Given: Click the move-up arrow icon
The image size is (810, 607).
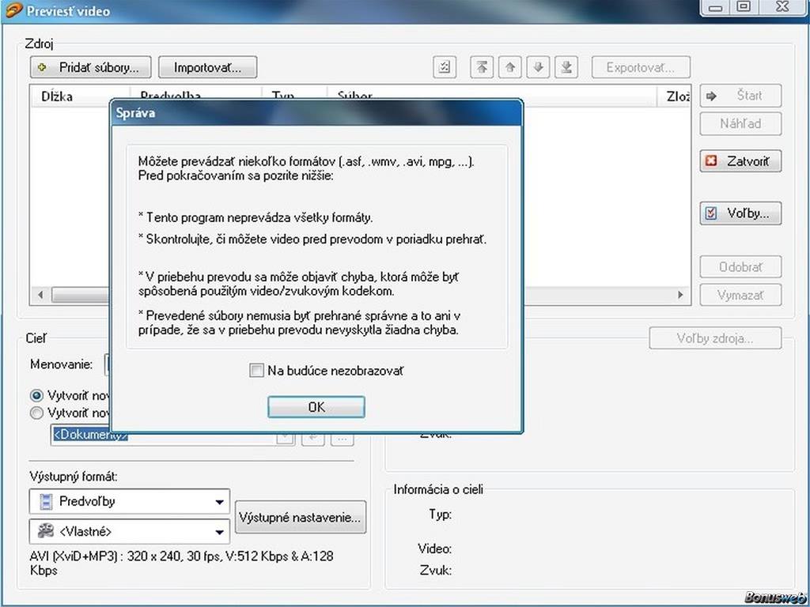Looking at the screenshot, I should [510, 67].
